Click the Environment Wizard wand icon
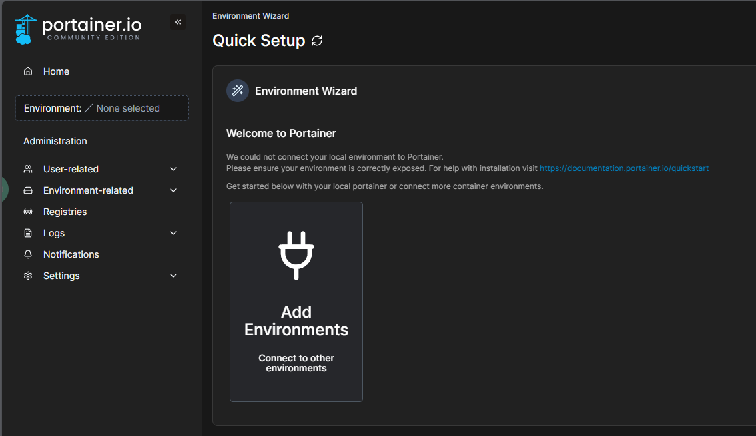Image resolution: width=756 pixels, height=436 pixels. 238,91
